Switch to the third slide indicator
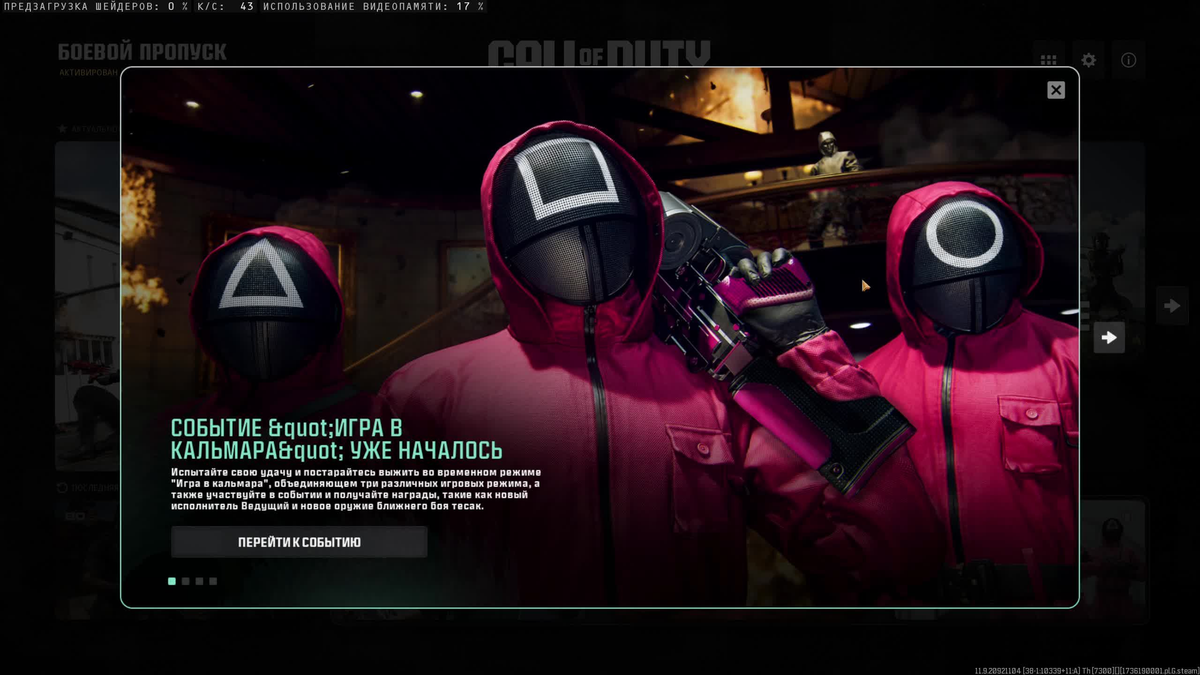1200x675 pixels. (199, 581)
